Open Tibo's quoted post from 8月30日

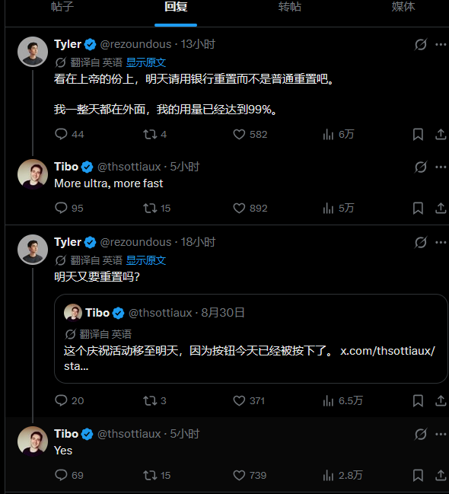[x=251, y=339]
